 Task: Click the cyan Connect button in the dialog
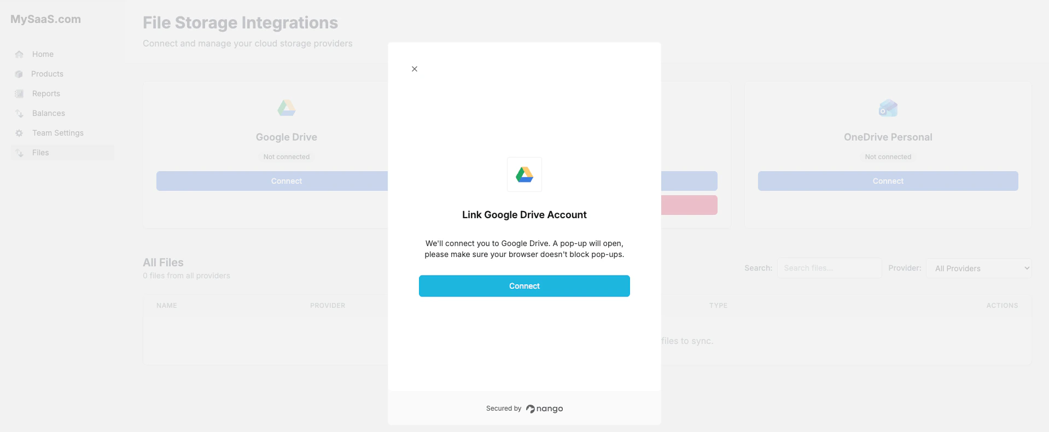pos(524,286)
